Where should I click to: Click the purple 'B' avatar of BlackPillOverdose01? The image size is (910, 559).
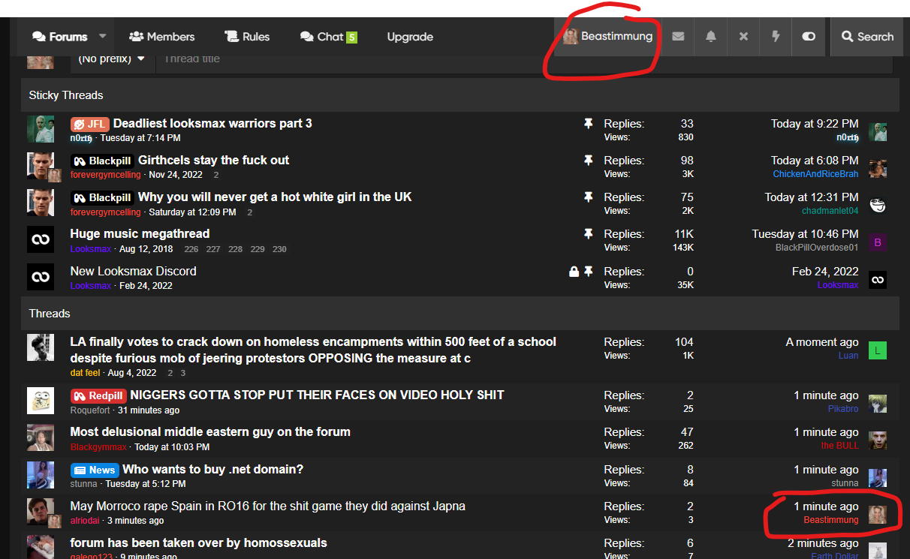point(878,242)
